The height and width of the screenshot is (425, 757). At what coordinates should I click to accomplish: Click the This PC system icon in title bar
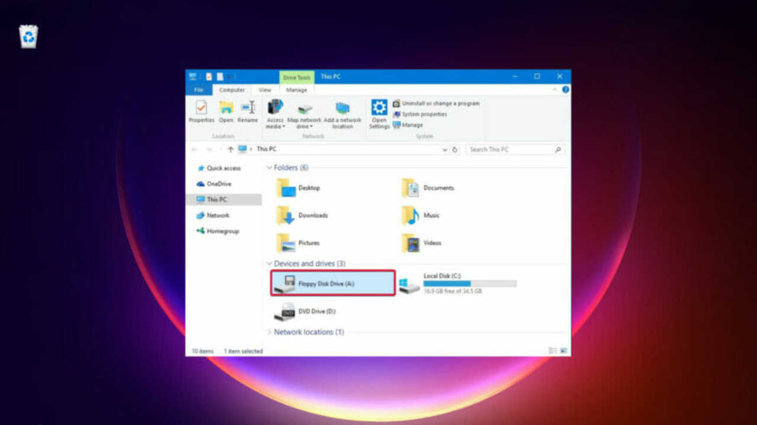pyautogui.click(x=193, y=77)
